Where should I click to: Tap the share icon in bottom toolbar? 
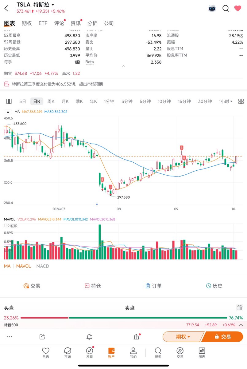coord(42,337)
